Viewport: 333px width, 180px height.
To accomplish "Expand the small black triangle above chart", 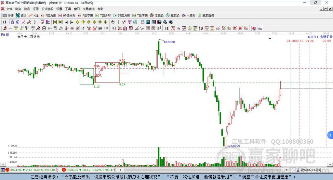I will tap(270, 39).
